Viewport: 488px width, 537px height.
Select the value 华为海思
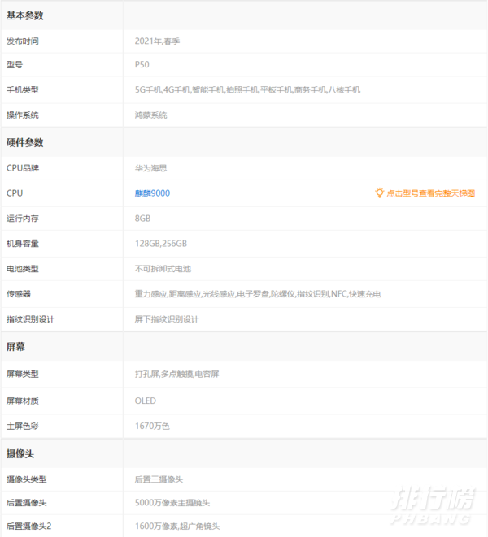point(151,168)
